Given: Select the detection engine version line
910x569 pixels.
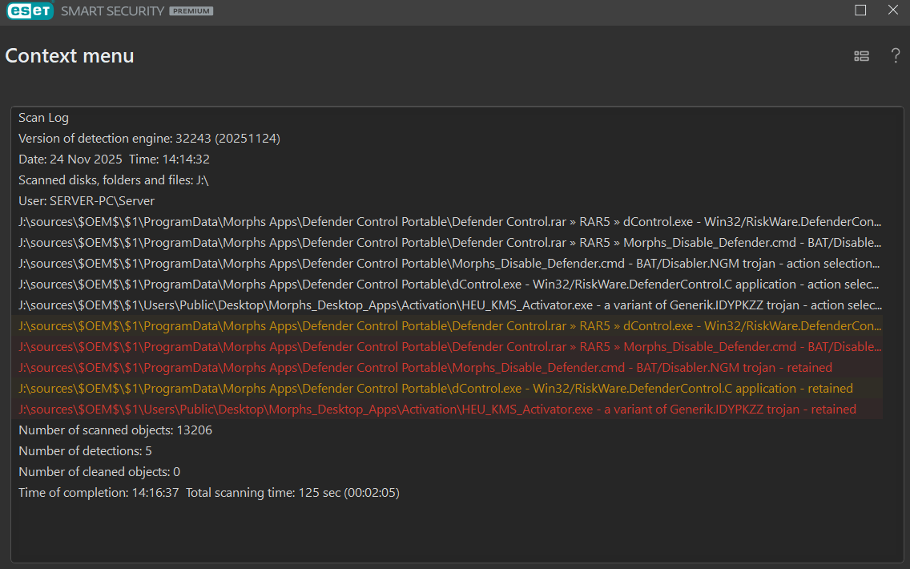Looking at the screenshot, I should click(149, 139).
